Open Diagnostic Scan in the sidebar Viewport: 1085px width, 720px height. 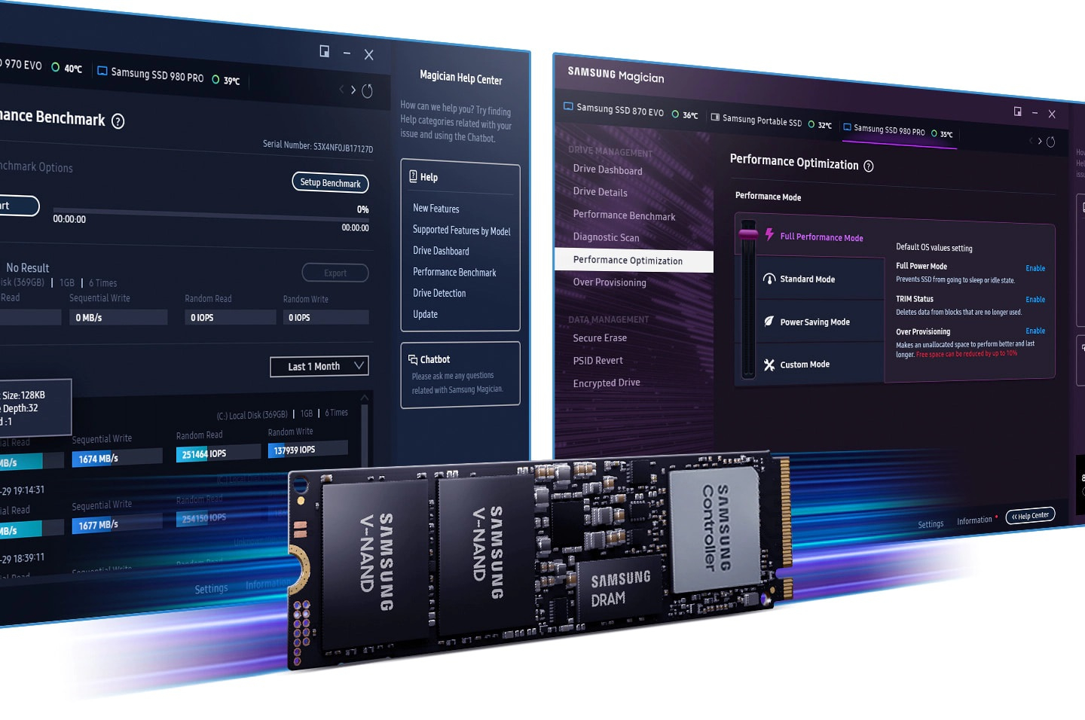click(606, 237)
